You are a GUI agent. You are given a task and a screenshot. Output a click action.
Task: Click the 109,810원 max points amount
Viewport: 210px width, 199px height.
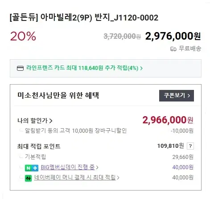pyautogui.click(x=171, y=146)
